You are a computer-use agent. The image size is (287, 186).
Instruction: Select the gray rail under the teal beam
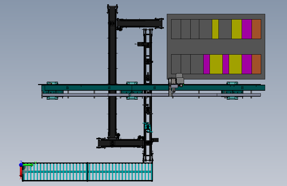point(152,95)
